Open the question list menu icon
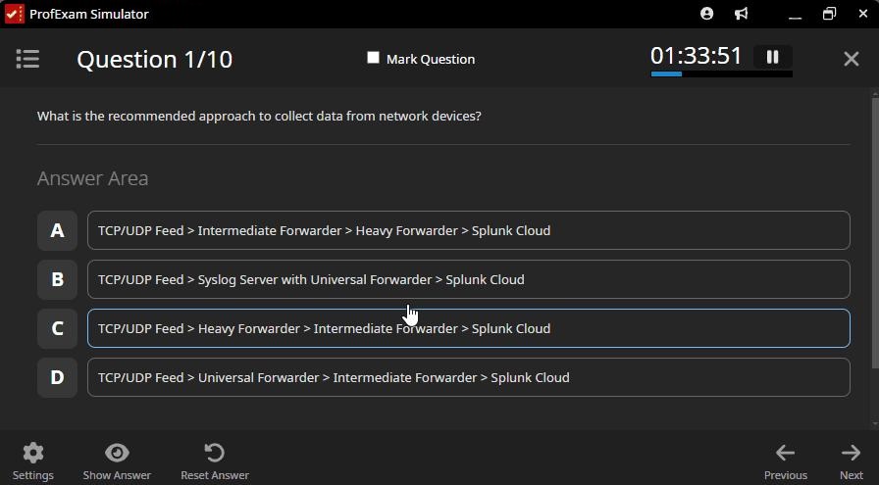This screenshot has height=485, width=879. tap(27, 59)
